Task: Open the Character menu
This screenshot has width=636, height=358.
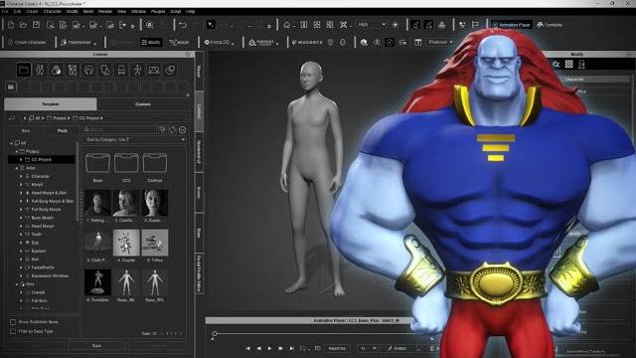Action: click(53, 11)
